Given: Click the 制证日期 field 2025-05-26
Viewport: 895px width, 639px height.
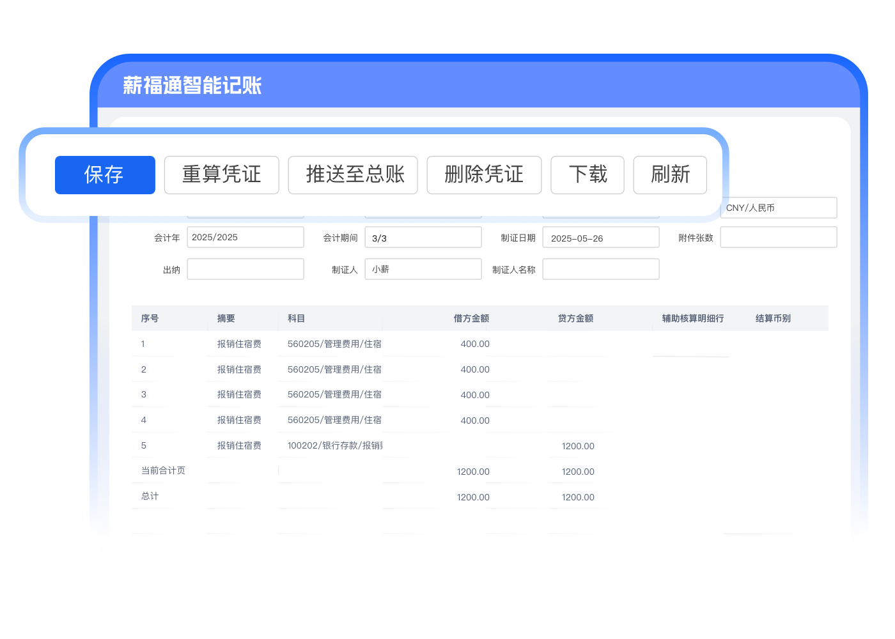Looking at the screenshot, I should (600, 238).
